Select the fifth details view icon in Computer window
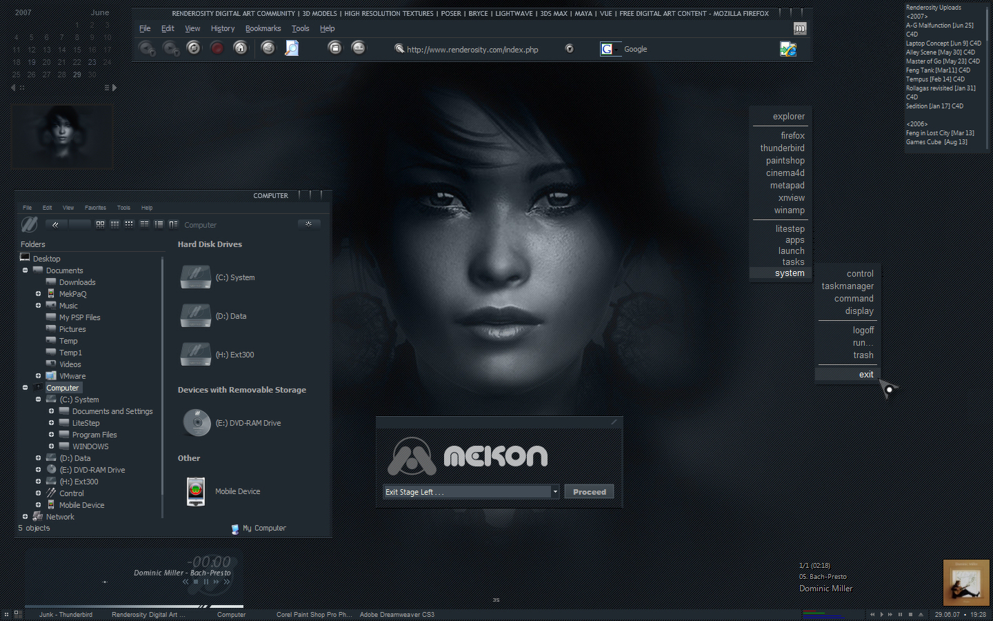The height and width of the screenshot is (621, 993). point(159,224)
